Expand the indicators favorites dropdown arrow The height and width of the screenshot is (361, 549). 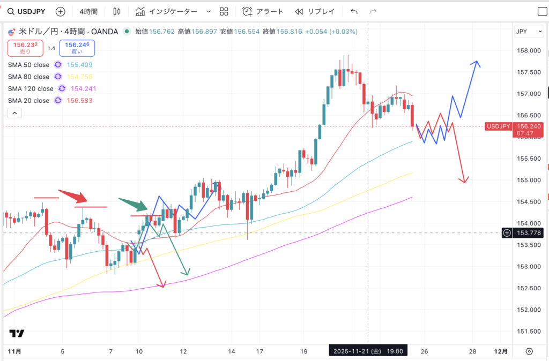(x=209, y=11)
